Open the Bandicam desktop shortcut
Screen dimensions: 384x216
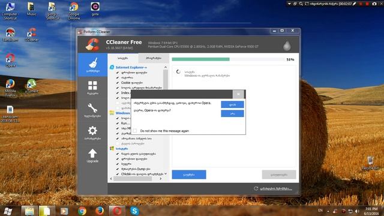(x=10, y=35)
